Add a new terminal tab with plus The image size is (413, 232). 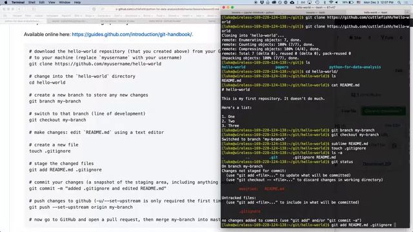tap(408, 12)
